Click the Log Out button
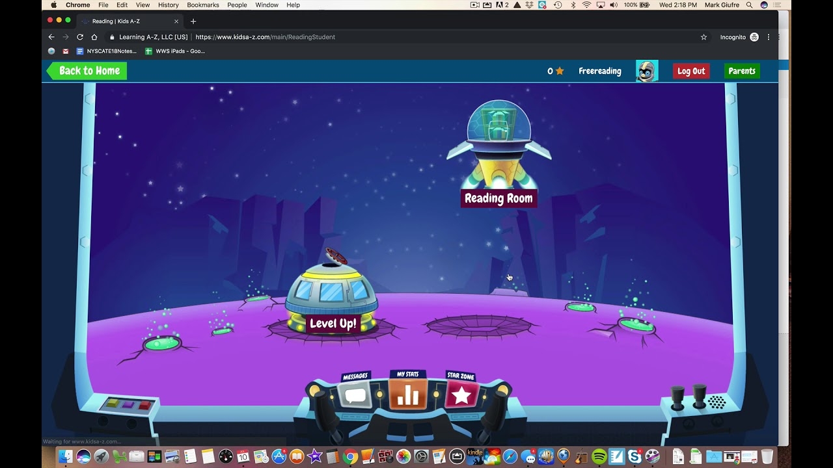This screenshot has height=468, width=833. coord(691,70)
